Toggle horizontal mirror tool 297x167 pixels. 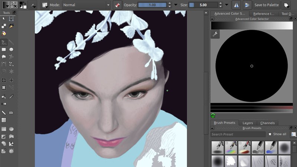(236, 5)
